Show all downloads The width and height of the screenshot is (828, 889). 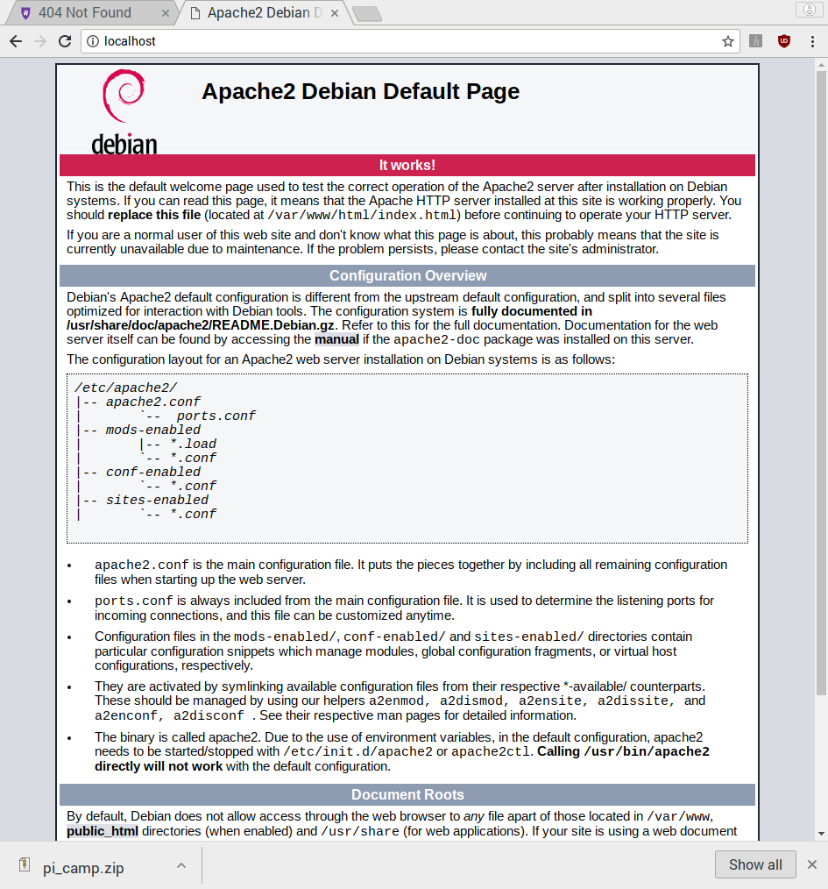755,864
